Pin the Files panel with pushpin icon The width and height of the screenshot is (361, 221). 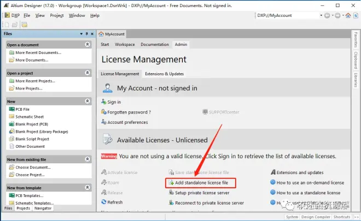click(87, 34)
